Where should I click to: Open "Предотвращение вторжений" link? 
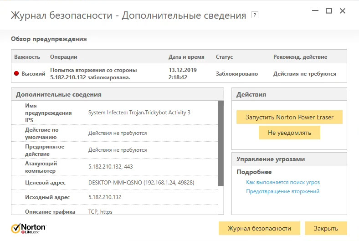tap(282, 191)
